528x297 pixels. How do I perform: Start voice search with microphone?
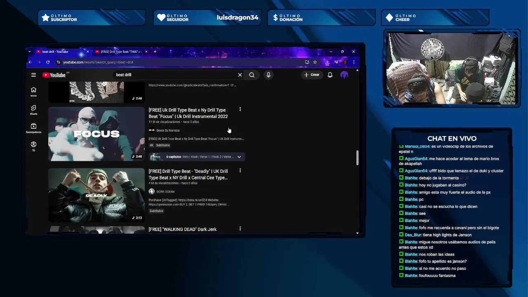point(268,75)
